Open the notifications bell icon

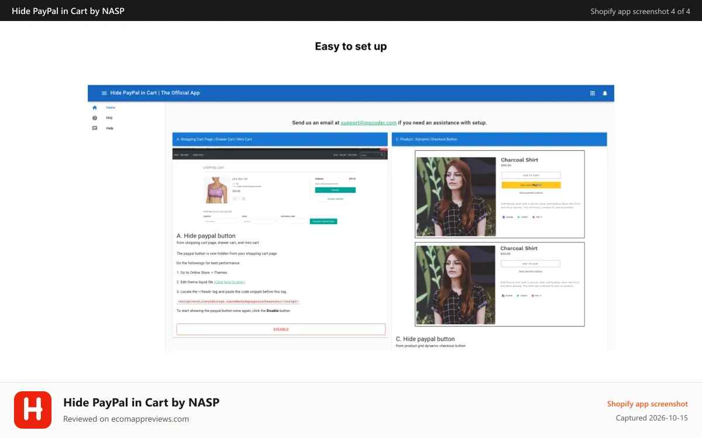[605, 93]
